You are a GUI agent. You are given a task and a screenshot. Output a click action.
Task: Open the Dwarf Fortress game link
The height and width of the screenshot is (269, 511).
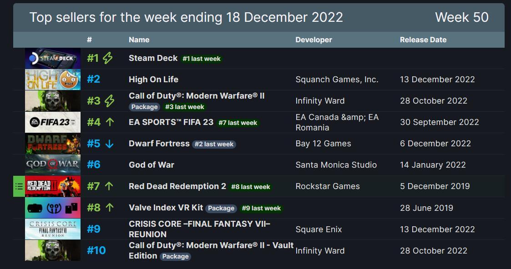(x=159, y=144)
